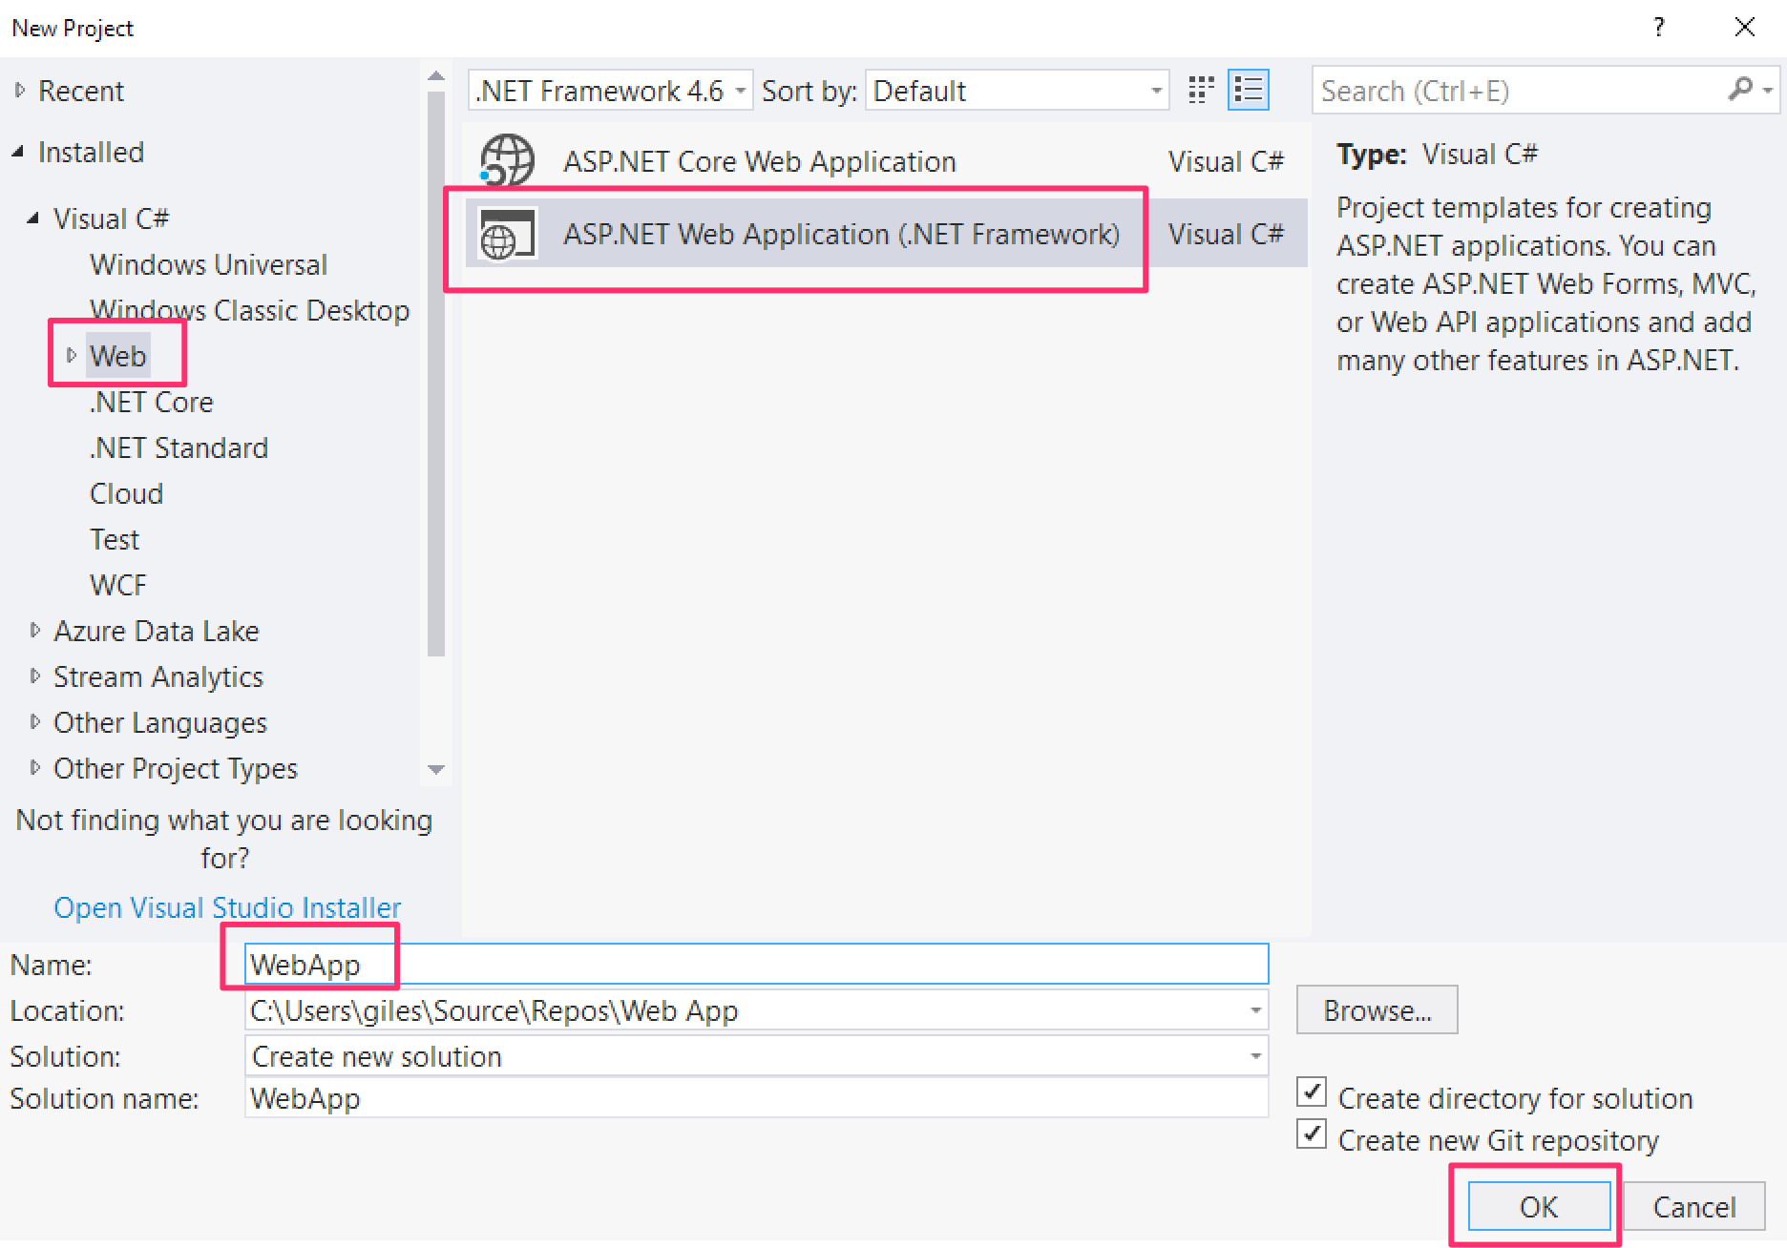Select Windows Universal category
The image size is (1787, 1248).
(x=208, y=264)
